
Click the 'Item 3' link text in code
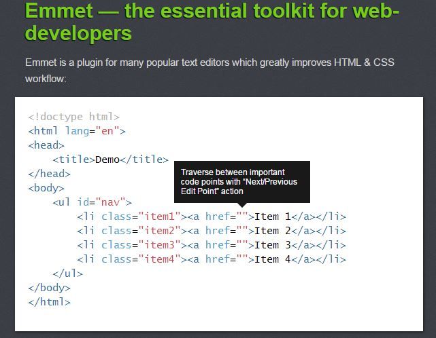273,245
